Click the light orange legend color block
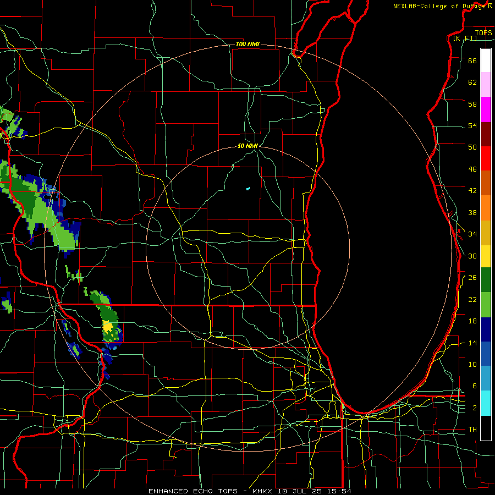 tap(486, 208)
